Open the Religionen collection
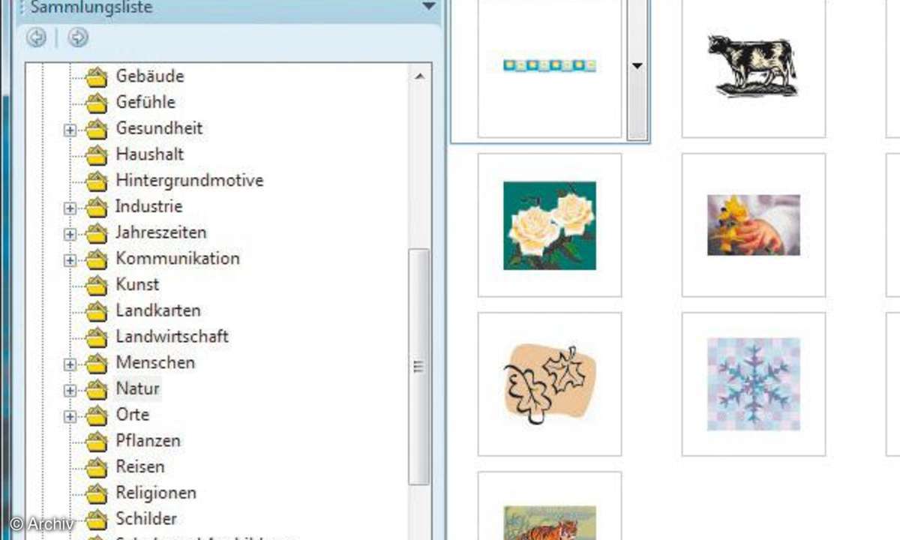The image size is (900, 540). point(156,493)
